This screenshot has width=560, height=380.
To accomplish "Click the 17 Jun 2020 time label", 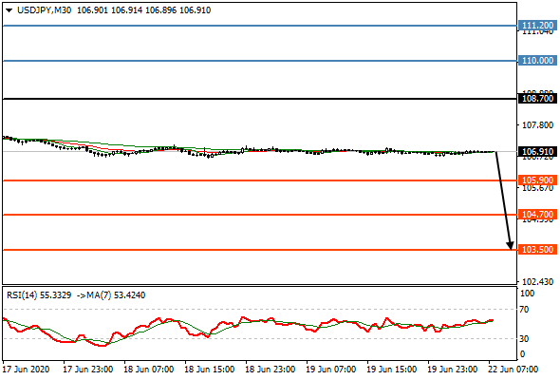I will click(26, 370).
